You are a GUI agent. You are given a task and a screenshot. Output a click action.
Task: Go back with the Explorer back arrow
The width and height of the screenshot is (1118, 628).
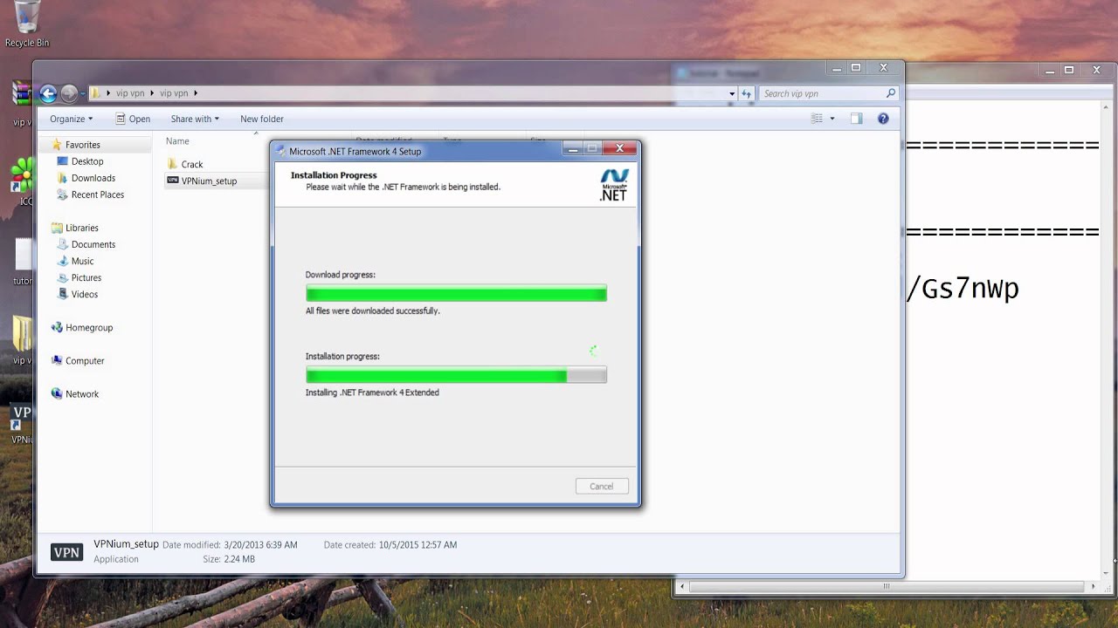tap(48, 93)
